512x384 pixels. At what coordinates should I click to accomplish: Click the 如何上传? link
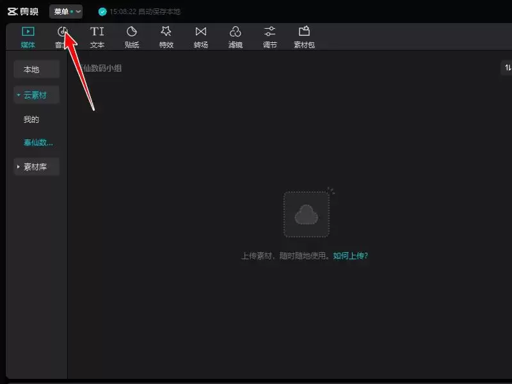[x=350, y=255]
